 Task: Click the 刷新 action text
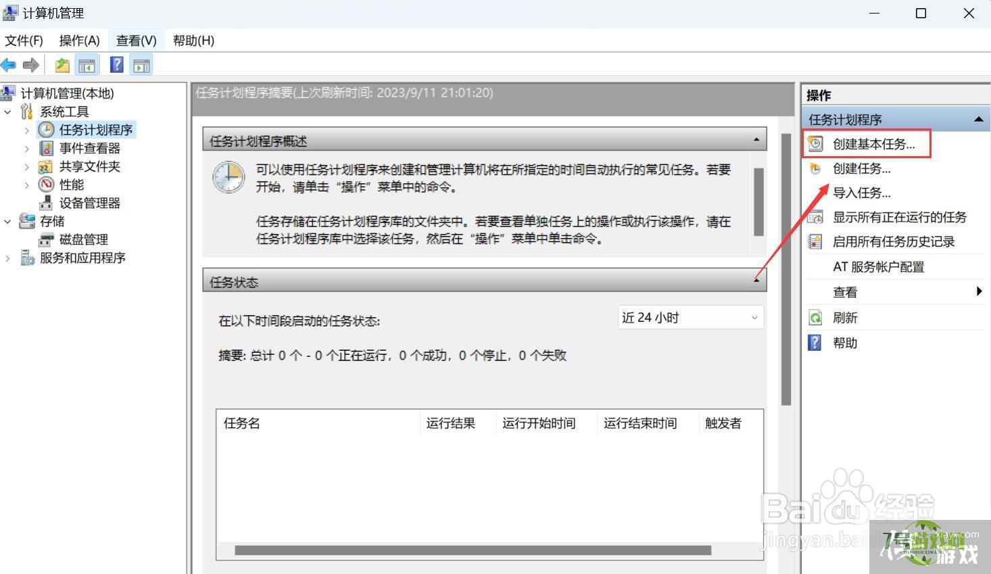tap(845, 318)
